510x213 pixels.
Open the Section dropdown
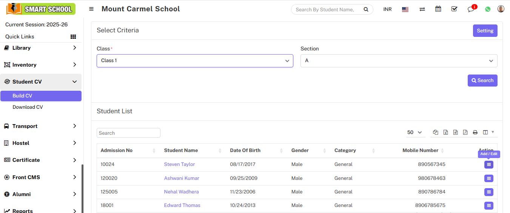399,61
